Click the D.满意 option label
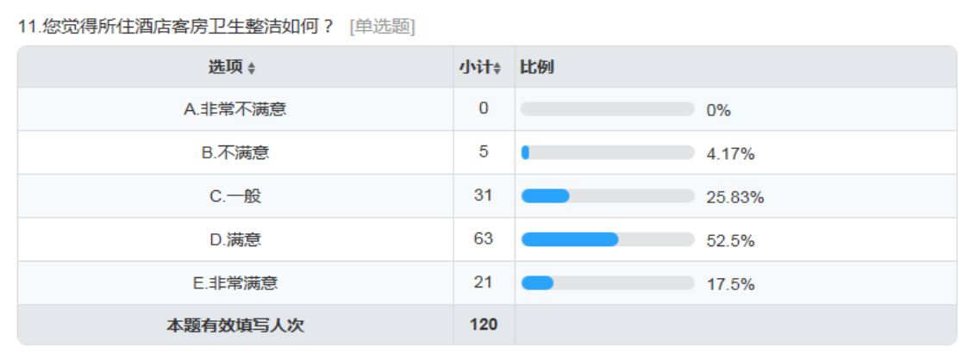Viewport: 969px width, 359px height. (235, 239)
